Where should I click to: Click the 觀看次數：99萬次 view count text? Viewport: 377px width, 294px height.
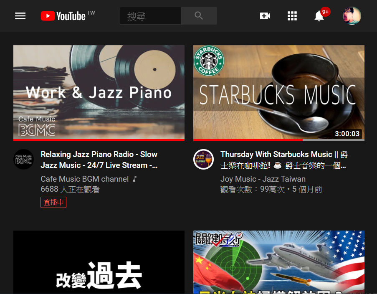coord(253,189)
